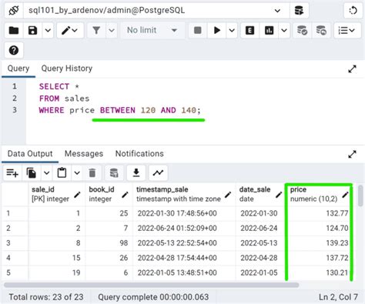Click the Download results as CSV icon
365x304 pixels.
pyautogui.click(x=136, y=173)
